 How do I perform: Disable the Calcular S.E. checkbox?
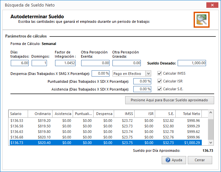(159, 89)
